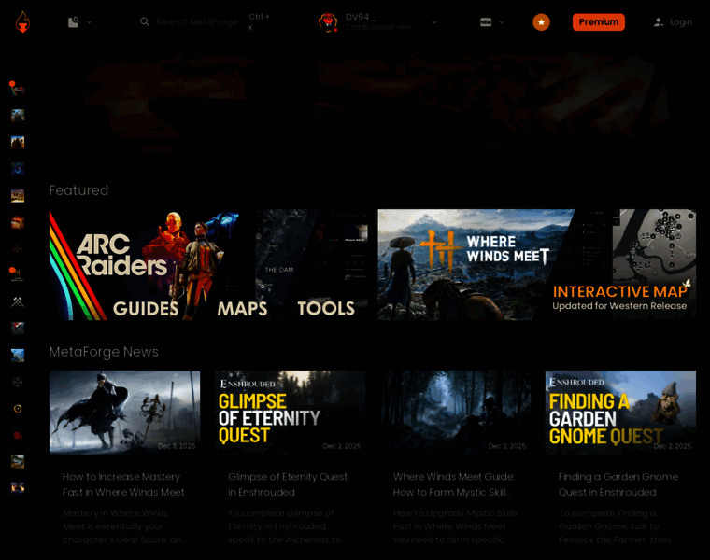
Task: Open TOOLS on the ARC Raiders banner
Action: coord(326,309)
